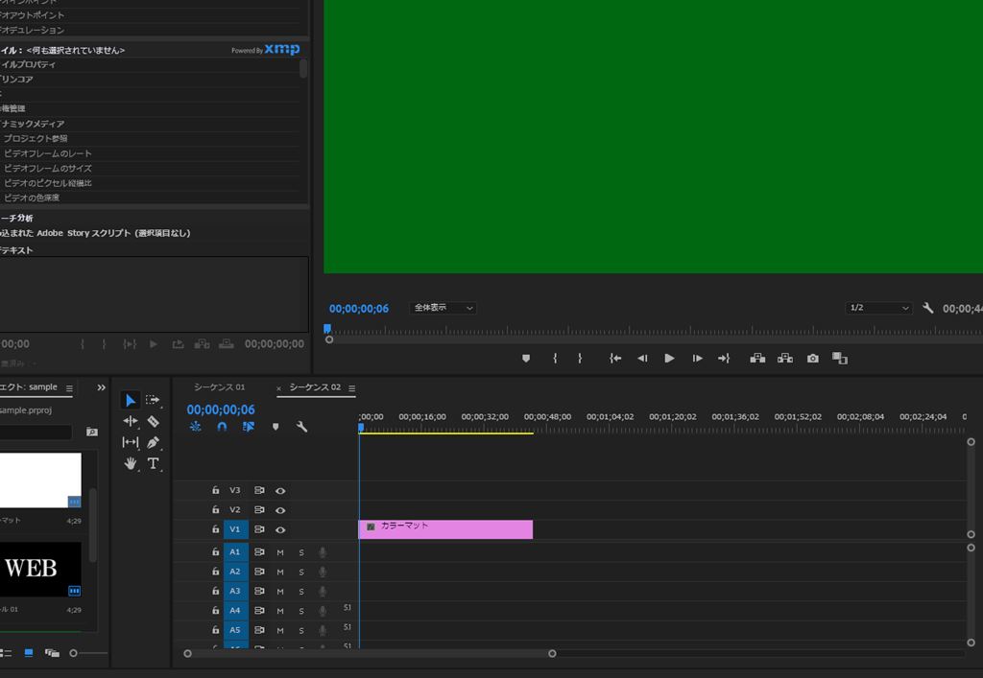Open program monitor wrench settings
This screenshot has width=983, height=678.
(x=928, y=308)
